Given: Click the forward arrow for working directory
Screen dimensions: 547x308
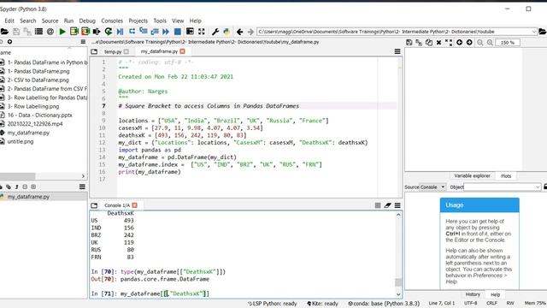Looking at the screenshot, I should [250, 32].
